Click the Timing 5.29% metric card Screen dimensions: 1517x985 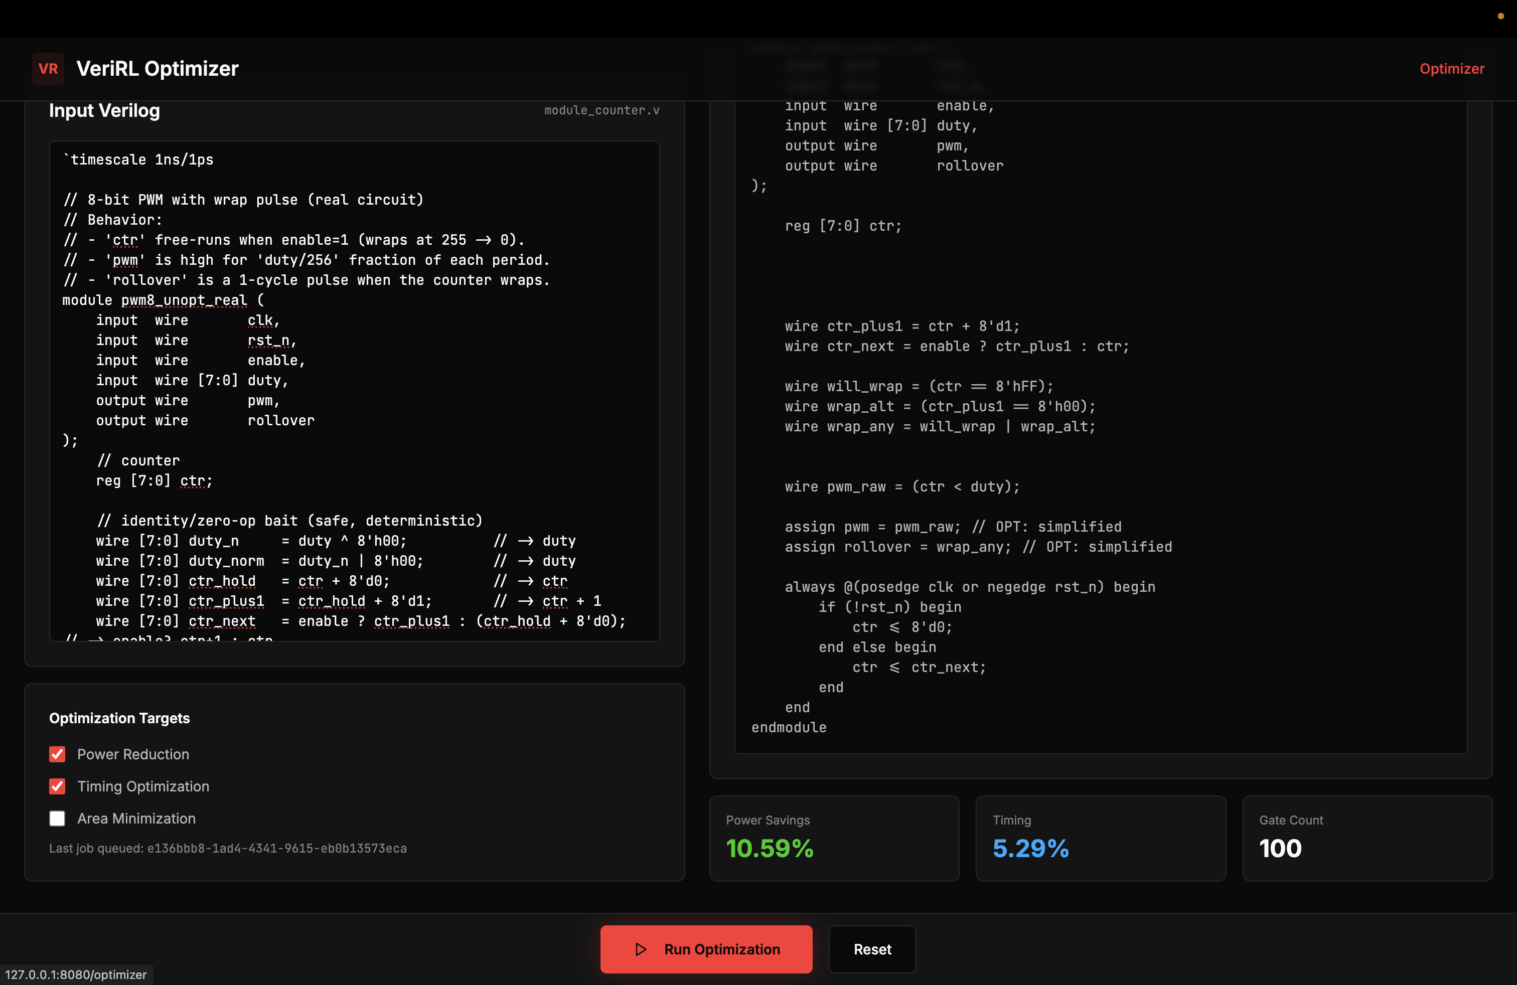click(1100, 838)
